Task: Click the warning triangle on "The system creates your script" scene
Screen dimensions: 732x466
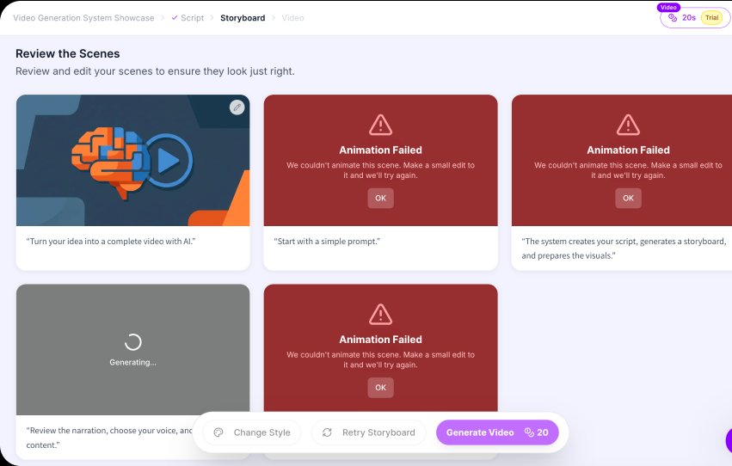Action: [628, 125]
